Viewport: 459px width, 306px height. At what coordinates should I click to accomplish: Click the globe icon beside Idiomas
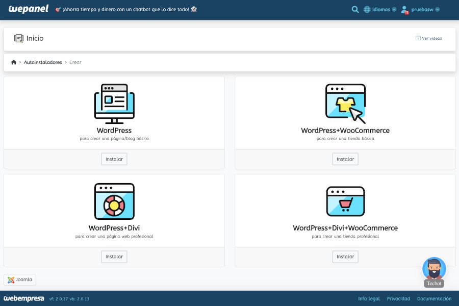pos(367,9)
